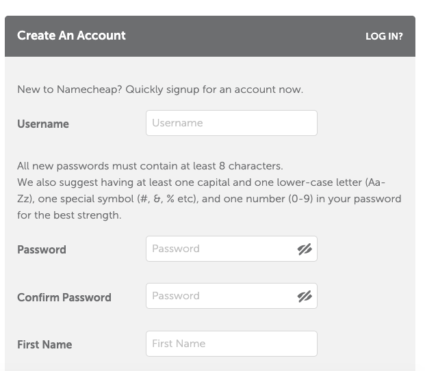This screenshot has width=425, height=371.
Task: Toggle visibility icon in the Confirm Password field
Action: click(x=305, y=297)
